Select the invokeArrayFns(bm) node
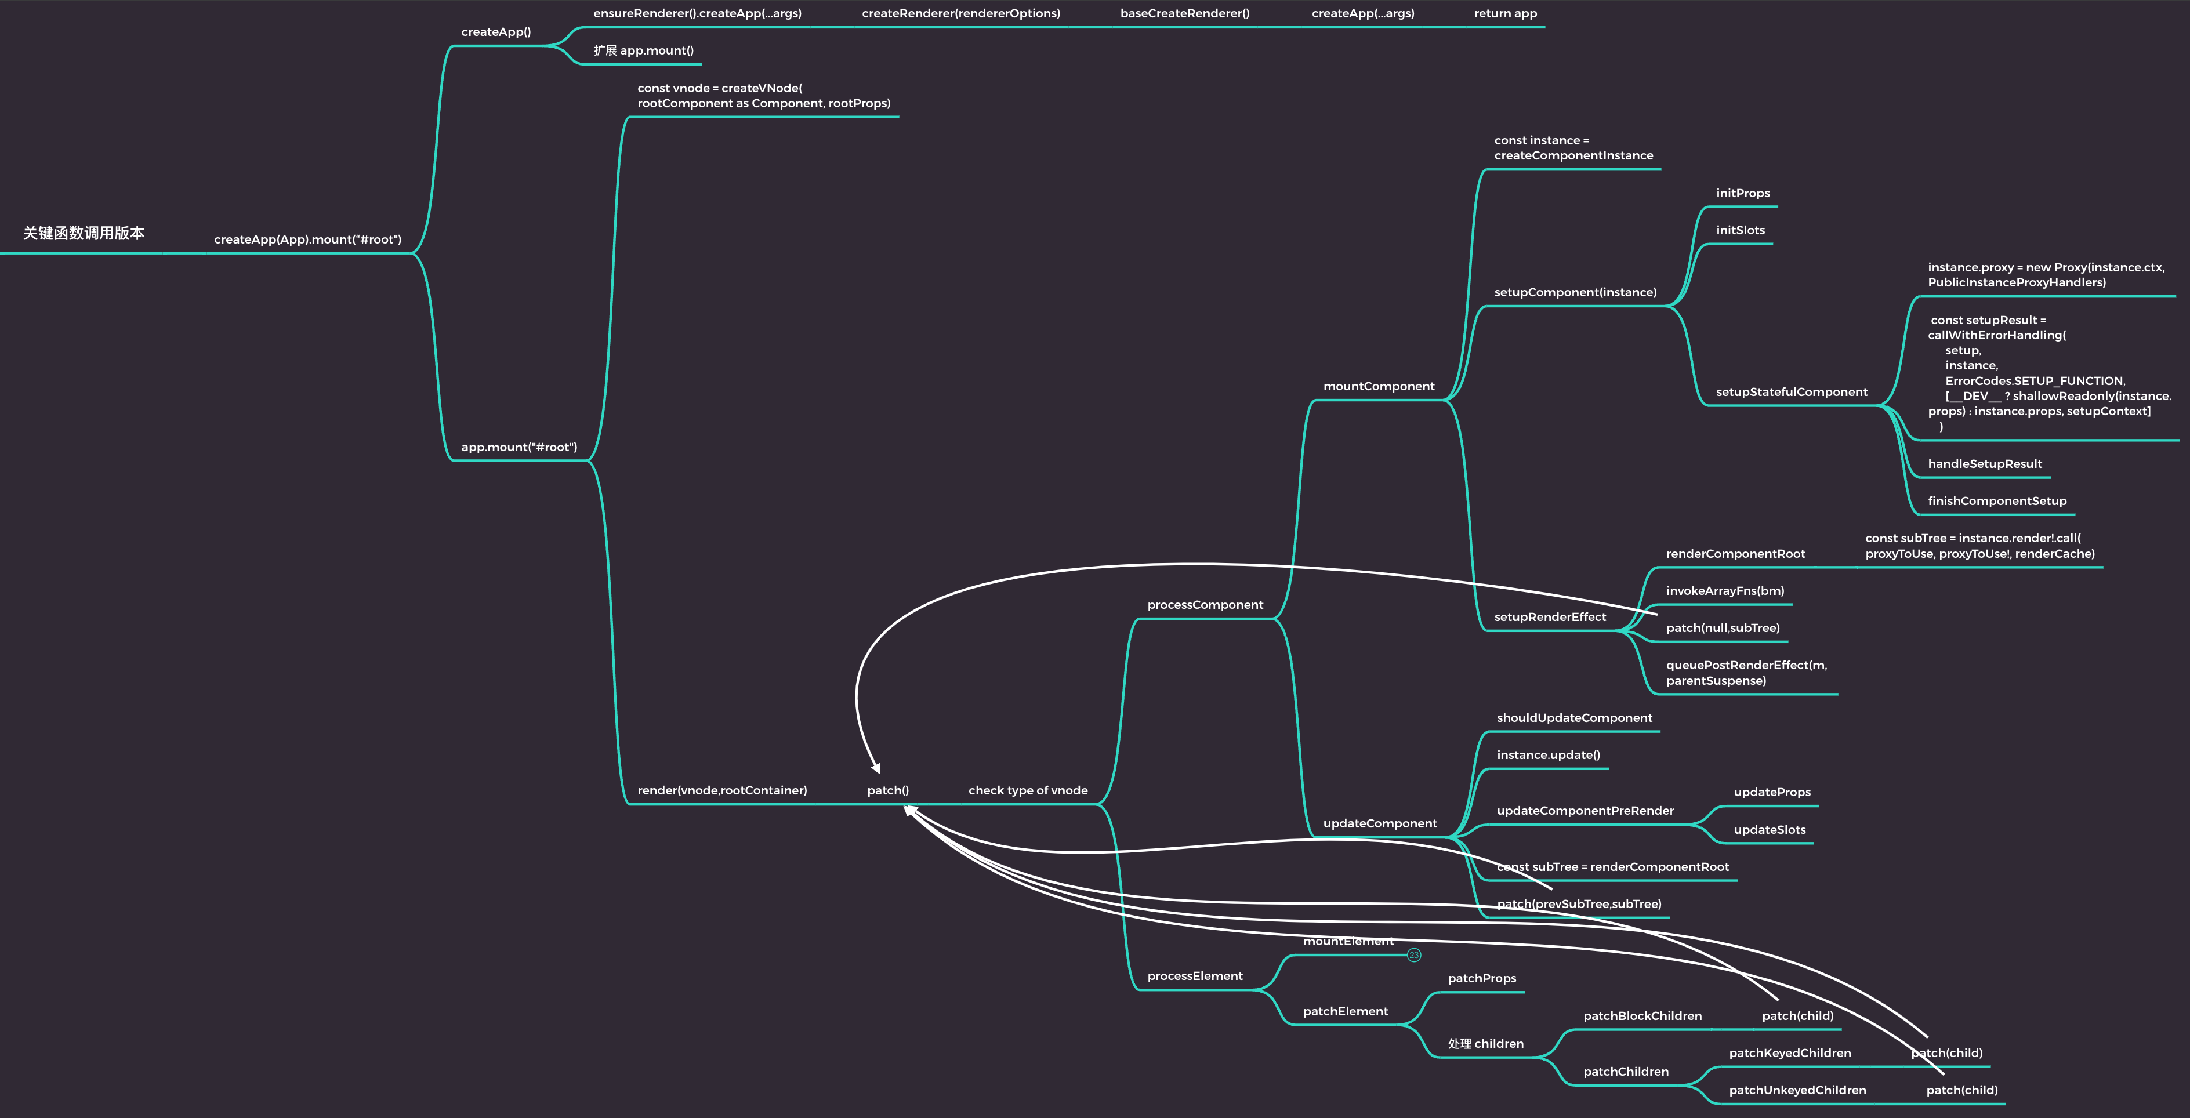 click(1725, 591)
